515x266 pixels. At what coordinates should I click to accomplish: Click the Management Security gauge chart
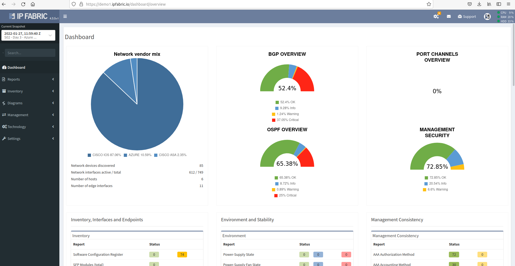click(x=437, y=156)
